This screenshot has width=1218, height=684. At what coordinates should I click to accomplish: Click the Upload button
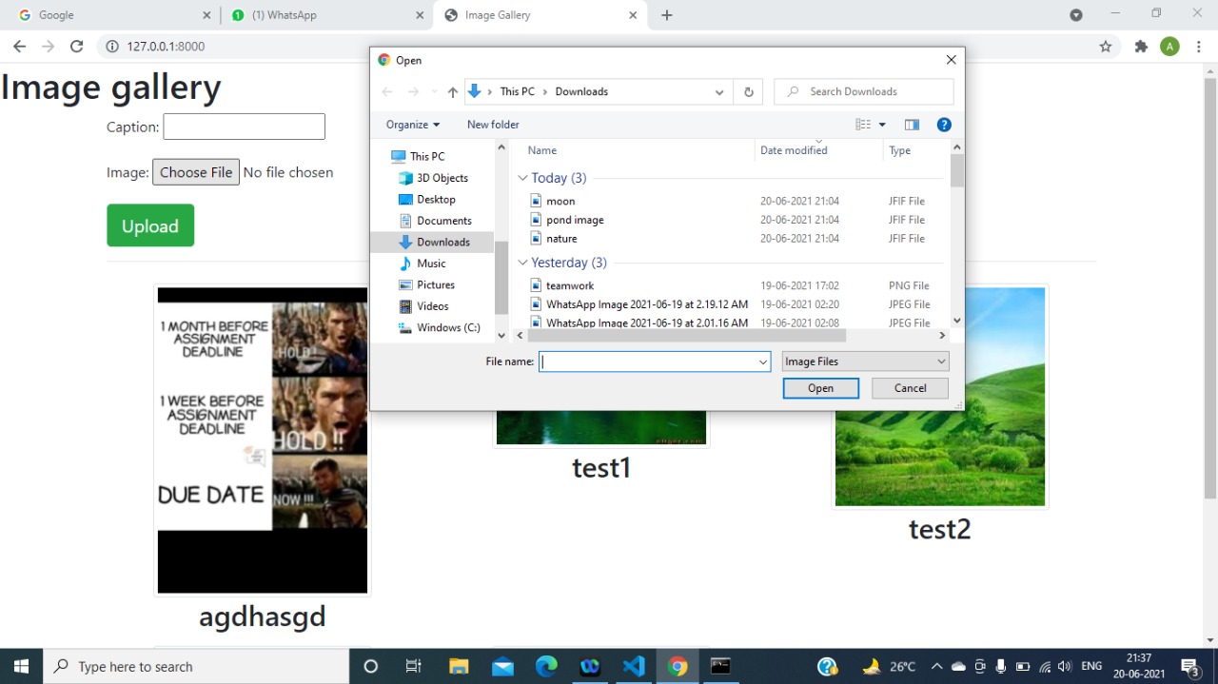pos(149,225)
